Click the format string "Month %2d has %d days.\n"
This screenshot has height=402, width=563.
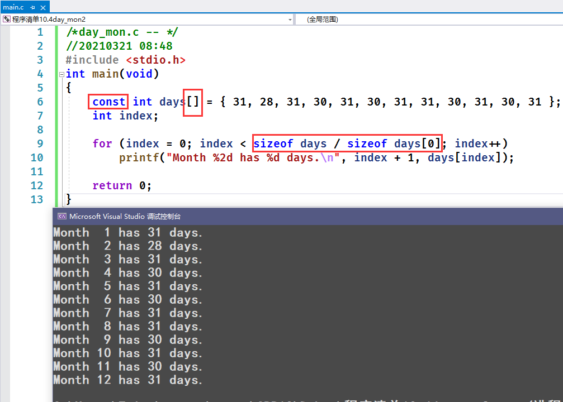click(253, 158)
